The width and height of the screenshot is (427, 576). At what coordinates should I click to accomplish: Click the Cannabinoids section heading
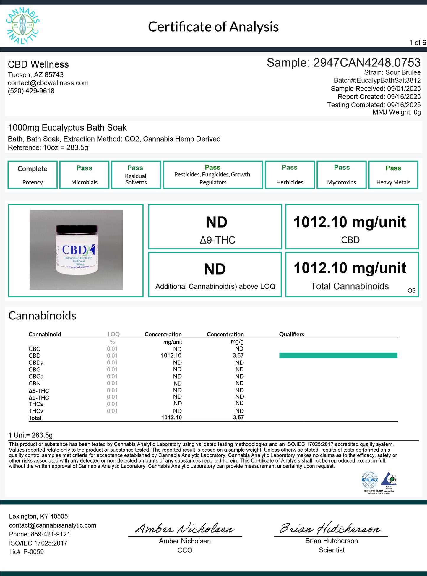click(x=42, y=316)
